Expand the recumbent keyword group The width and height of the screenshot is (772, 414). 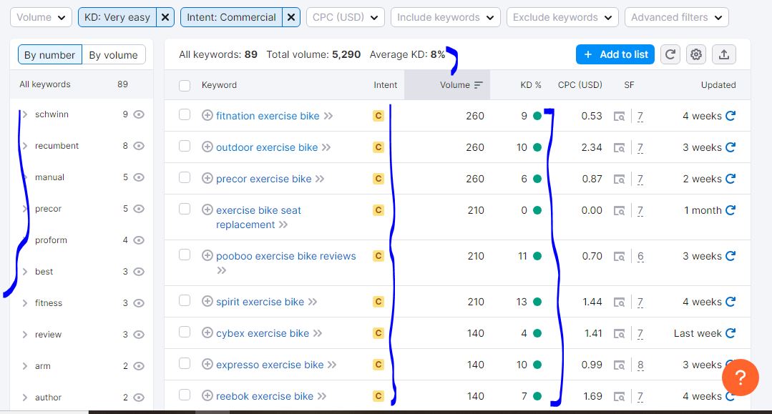click(24, 146)
